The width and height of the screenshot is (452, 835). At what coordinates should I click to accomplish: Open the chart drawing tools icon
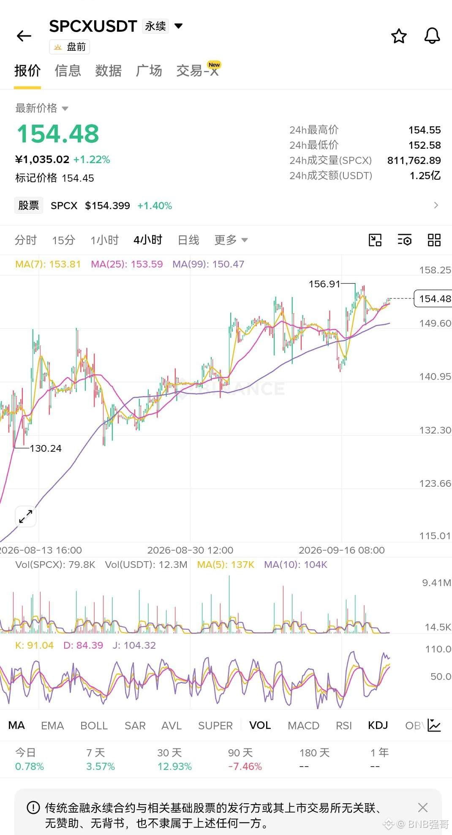point(375,240)
